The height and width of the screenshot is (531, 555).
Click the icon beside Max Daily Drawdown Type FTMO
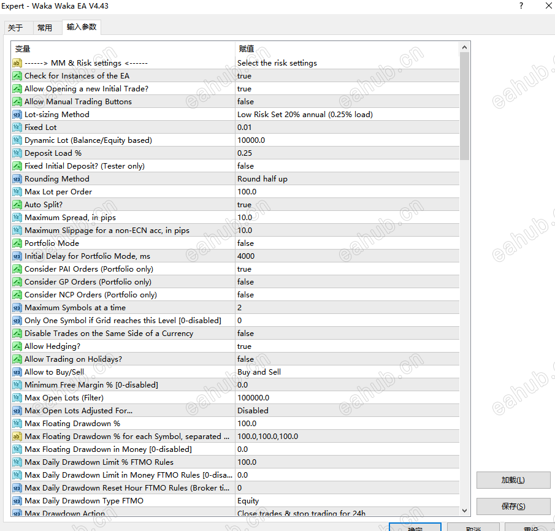[17, 501]
